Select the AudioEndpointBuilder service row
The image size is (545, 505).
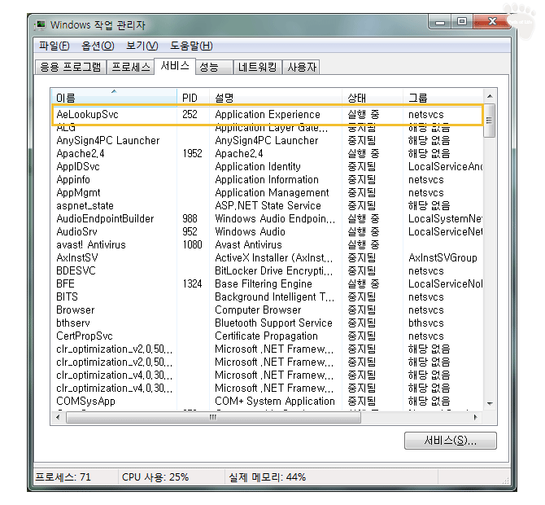point(268,219)
